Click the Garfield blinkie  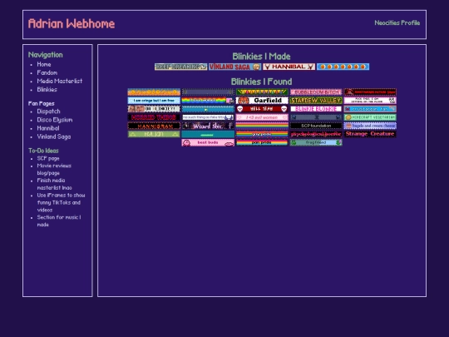pos(262,101)
